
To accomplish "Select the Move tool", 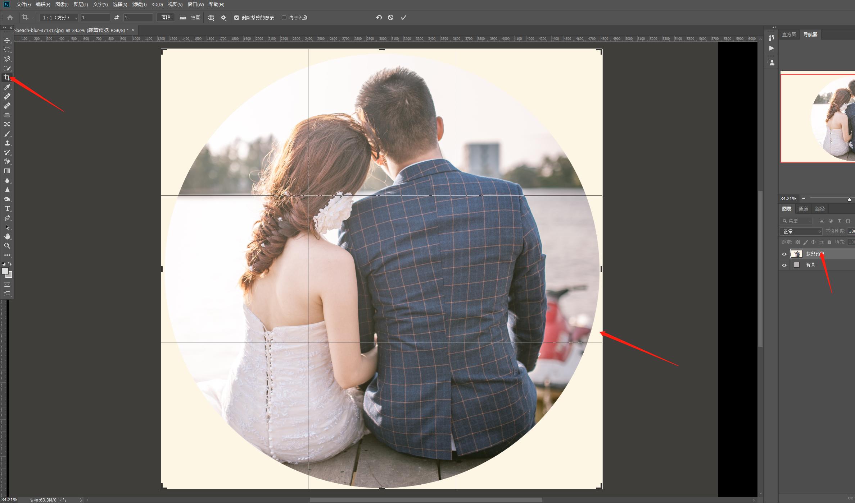I will click(7, 41).
